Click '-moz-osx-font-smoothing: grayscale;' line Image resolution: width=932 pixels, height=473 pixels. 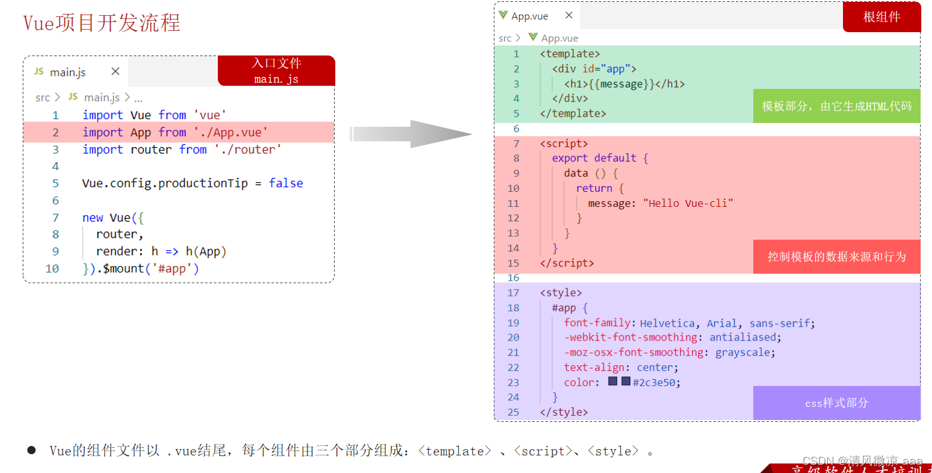(x=670, y=353)
